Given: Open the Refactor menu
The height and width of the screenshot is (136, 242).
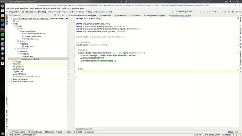Looking at the screenshot, I should pyautogui.click(x=46, y=9).
